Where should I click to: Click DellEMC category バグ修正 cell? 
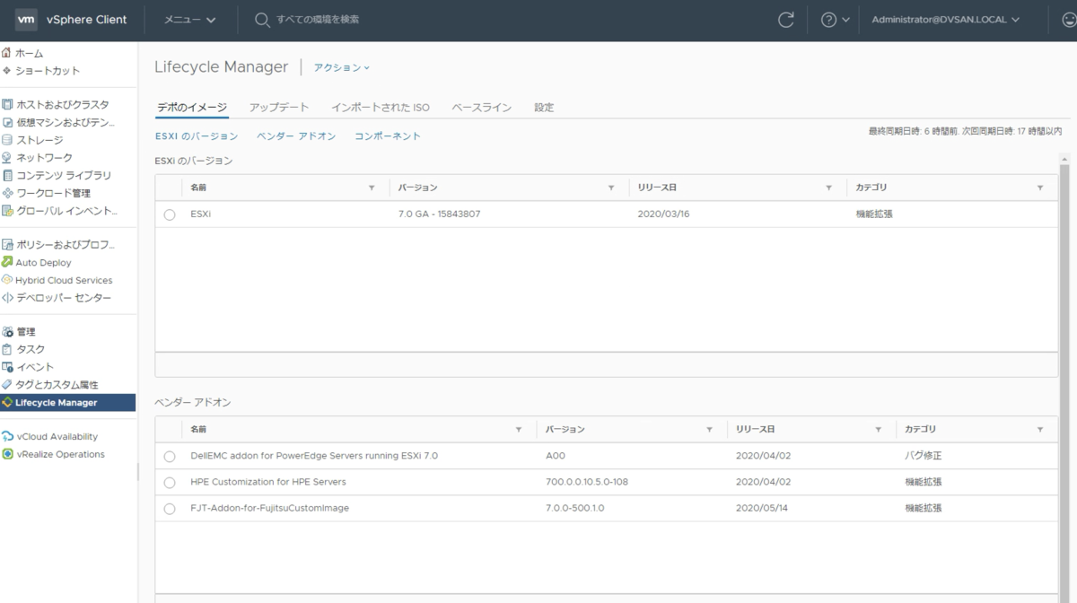pos(924,456)
